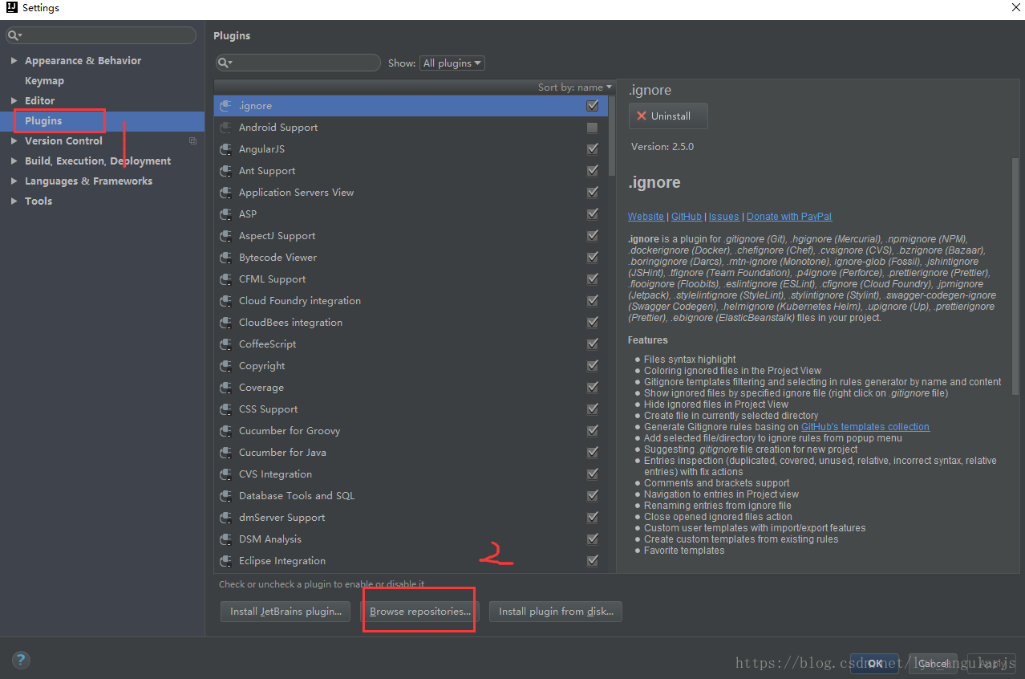Select the Appearance & Behavior label

(x=83, y=61)
